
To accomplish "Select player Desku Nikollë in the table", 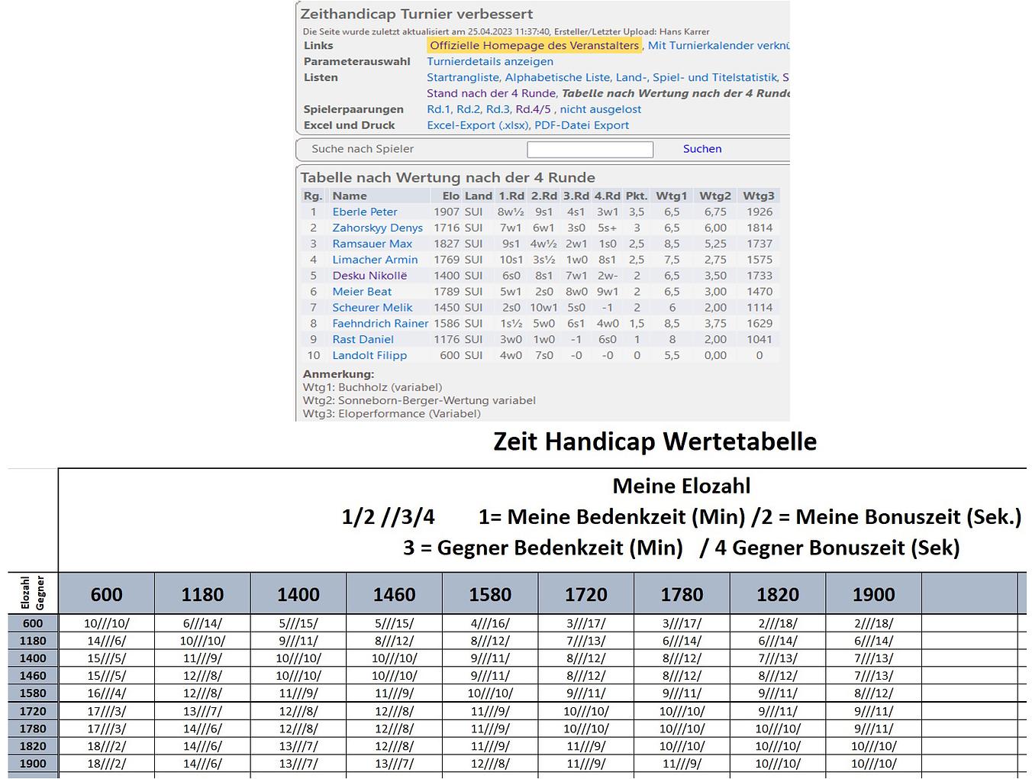I will [x=369, y=276].
